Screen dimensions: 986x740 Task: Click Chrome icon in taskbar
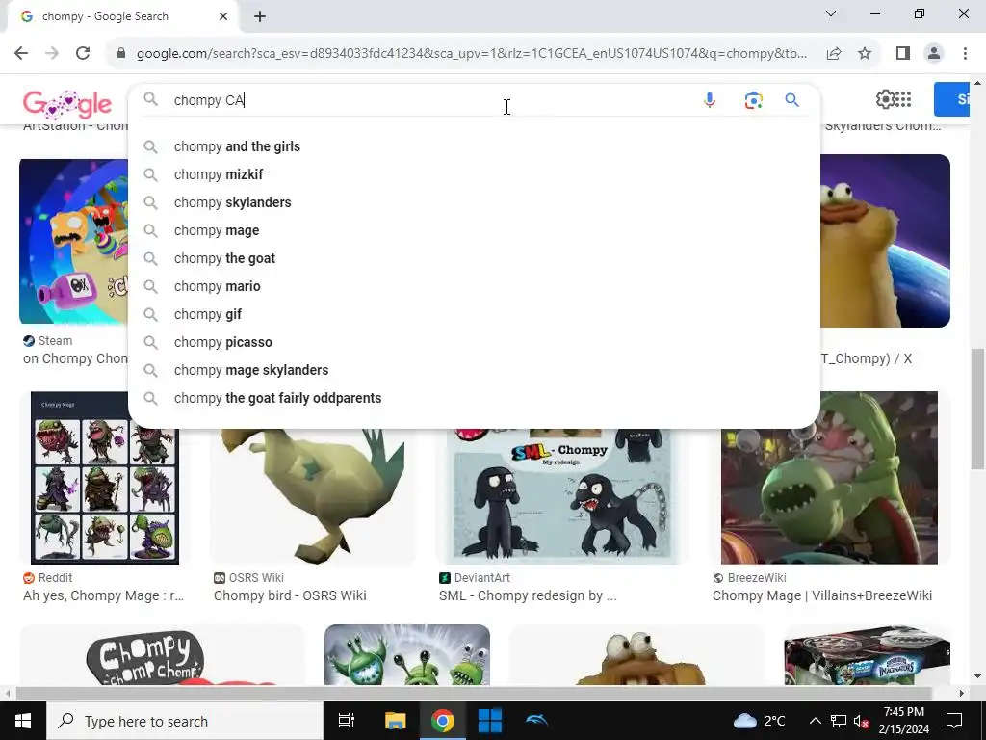(443, 721)
